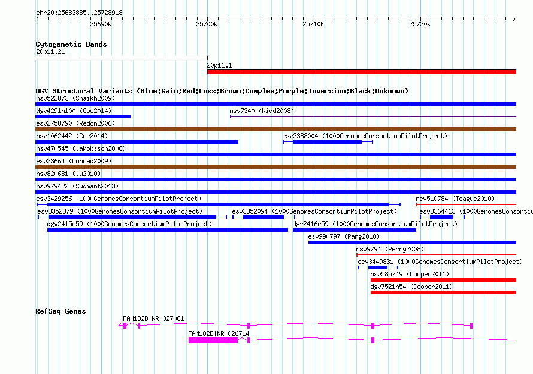Open variant nsv470545 (Jakobsson2008)
The width and height of the screenshot is (533, 374).
point(81,148)
